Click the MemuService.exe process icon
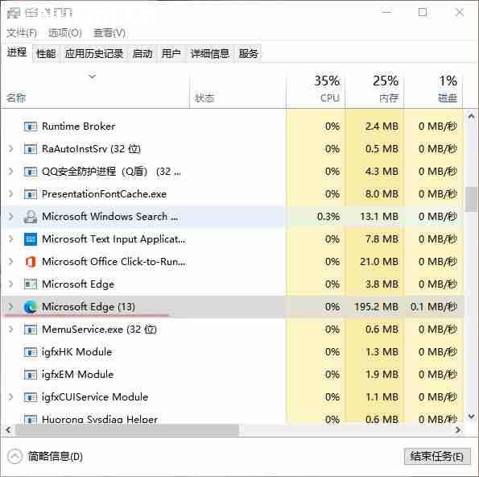 [x=31, y=330]
